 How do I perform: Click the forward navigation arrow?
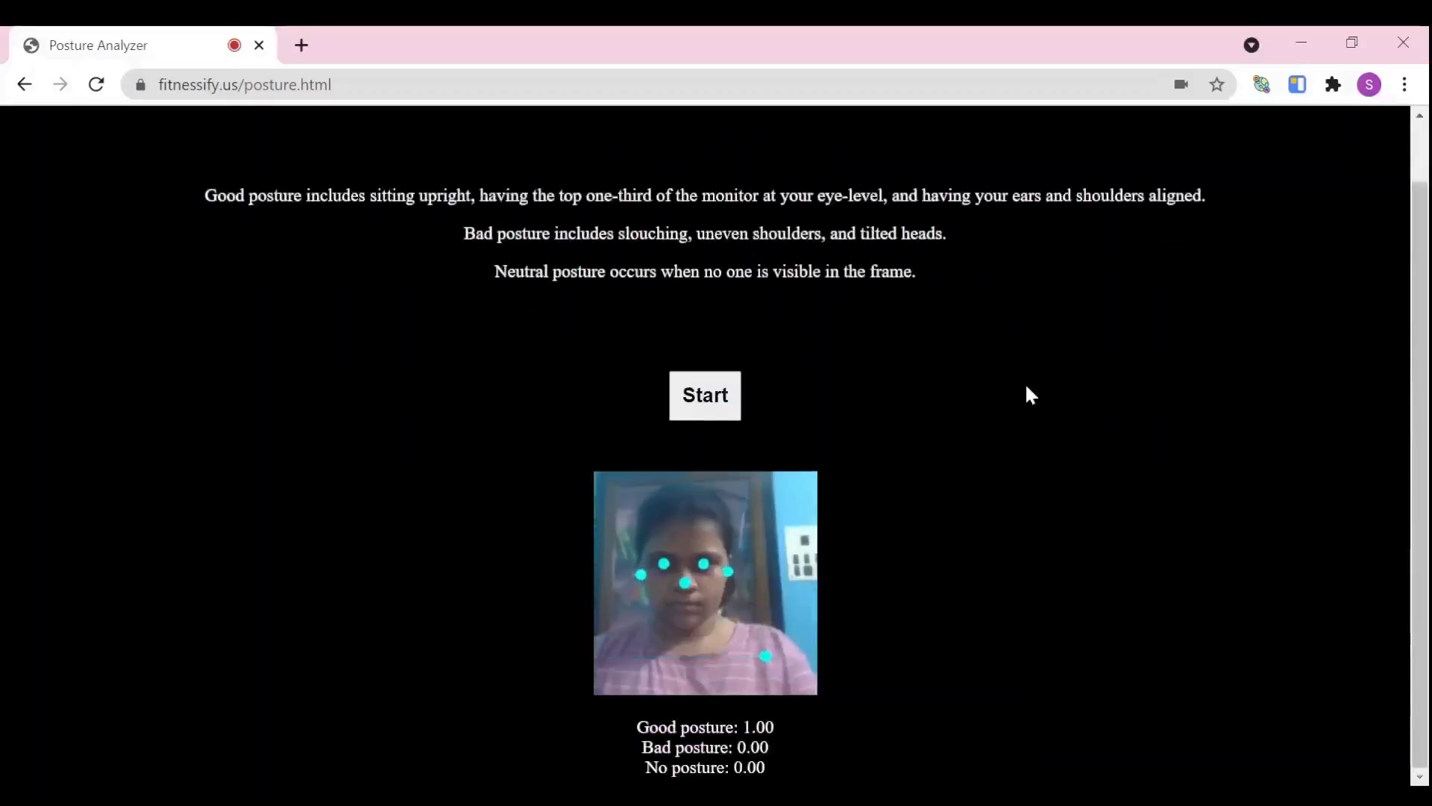coord(60,84)
